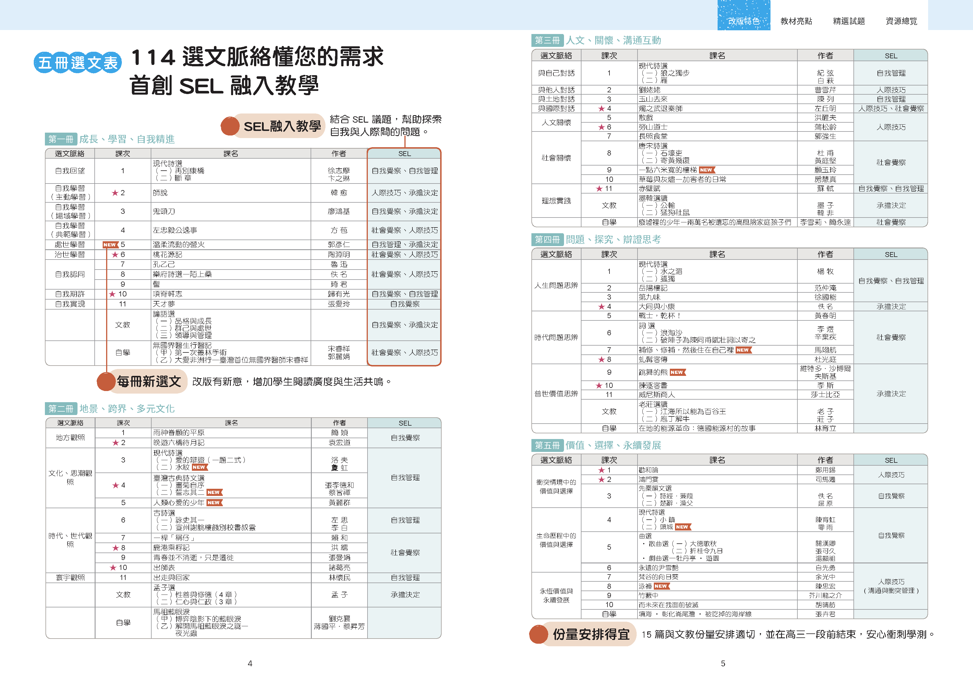This screenshot has width=973, height=682.
Task: Click the 第五冊 volume label
Action: coord(547,445)
